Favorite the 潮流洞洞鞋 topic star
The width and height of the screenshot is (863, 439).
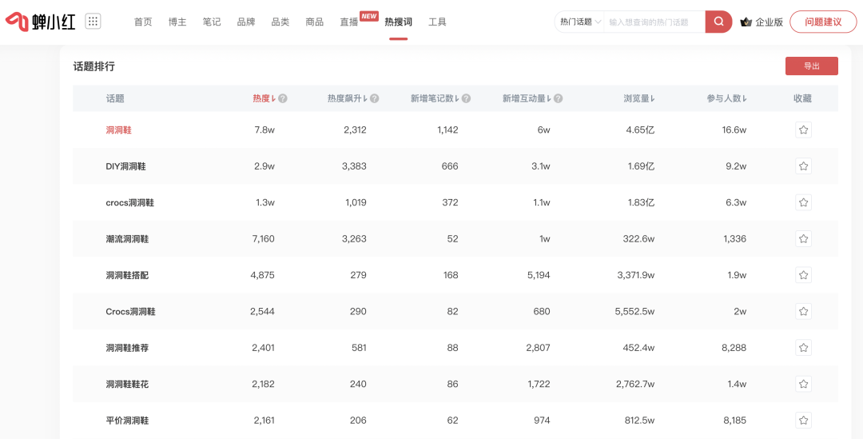pos(803,239)
